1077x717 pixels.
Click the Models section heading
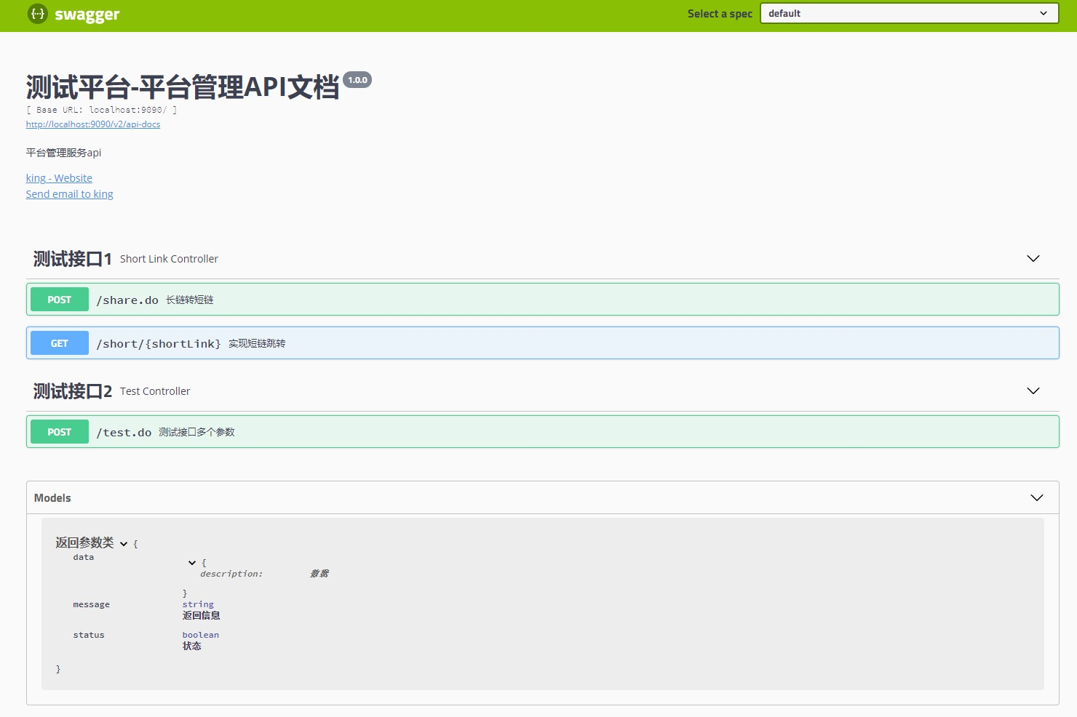[x=52, y=497]
